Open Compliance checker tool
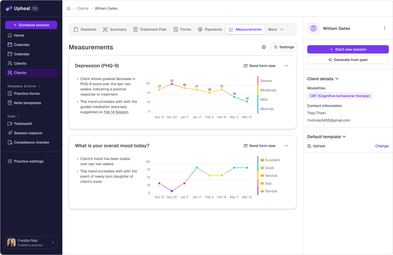393x255 pixels. coord(31,142)
